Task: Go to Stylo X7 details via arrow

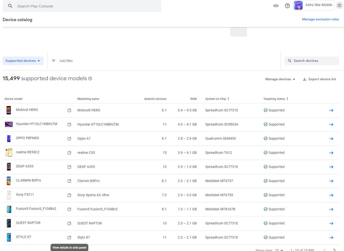Action: coord(331,238)
